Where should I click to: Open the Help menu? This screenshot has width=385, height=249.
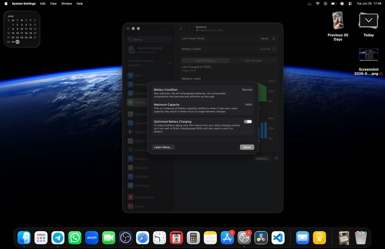coord(80,3)
